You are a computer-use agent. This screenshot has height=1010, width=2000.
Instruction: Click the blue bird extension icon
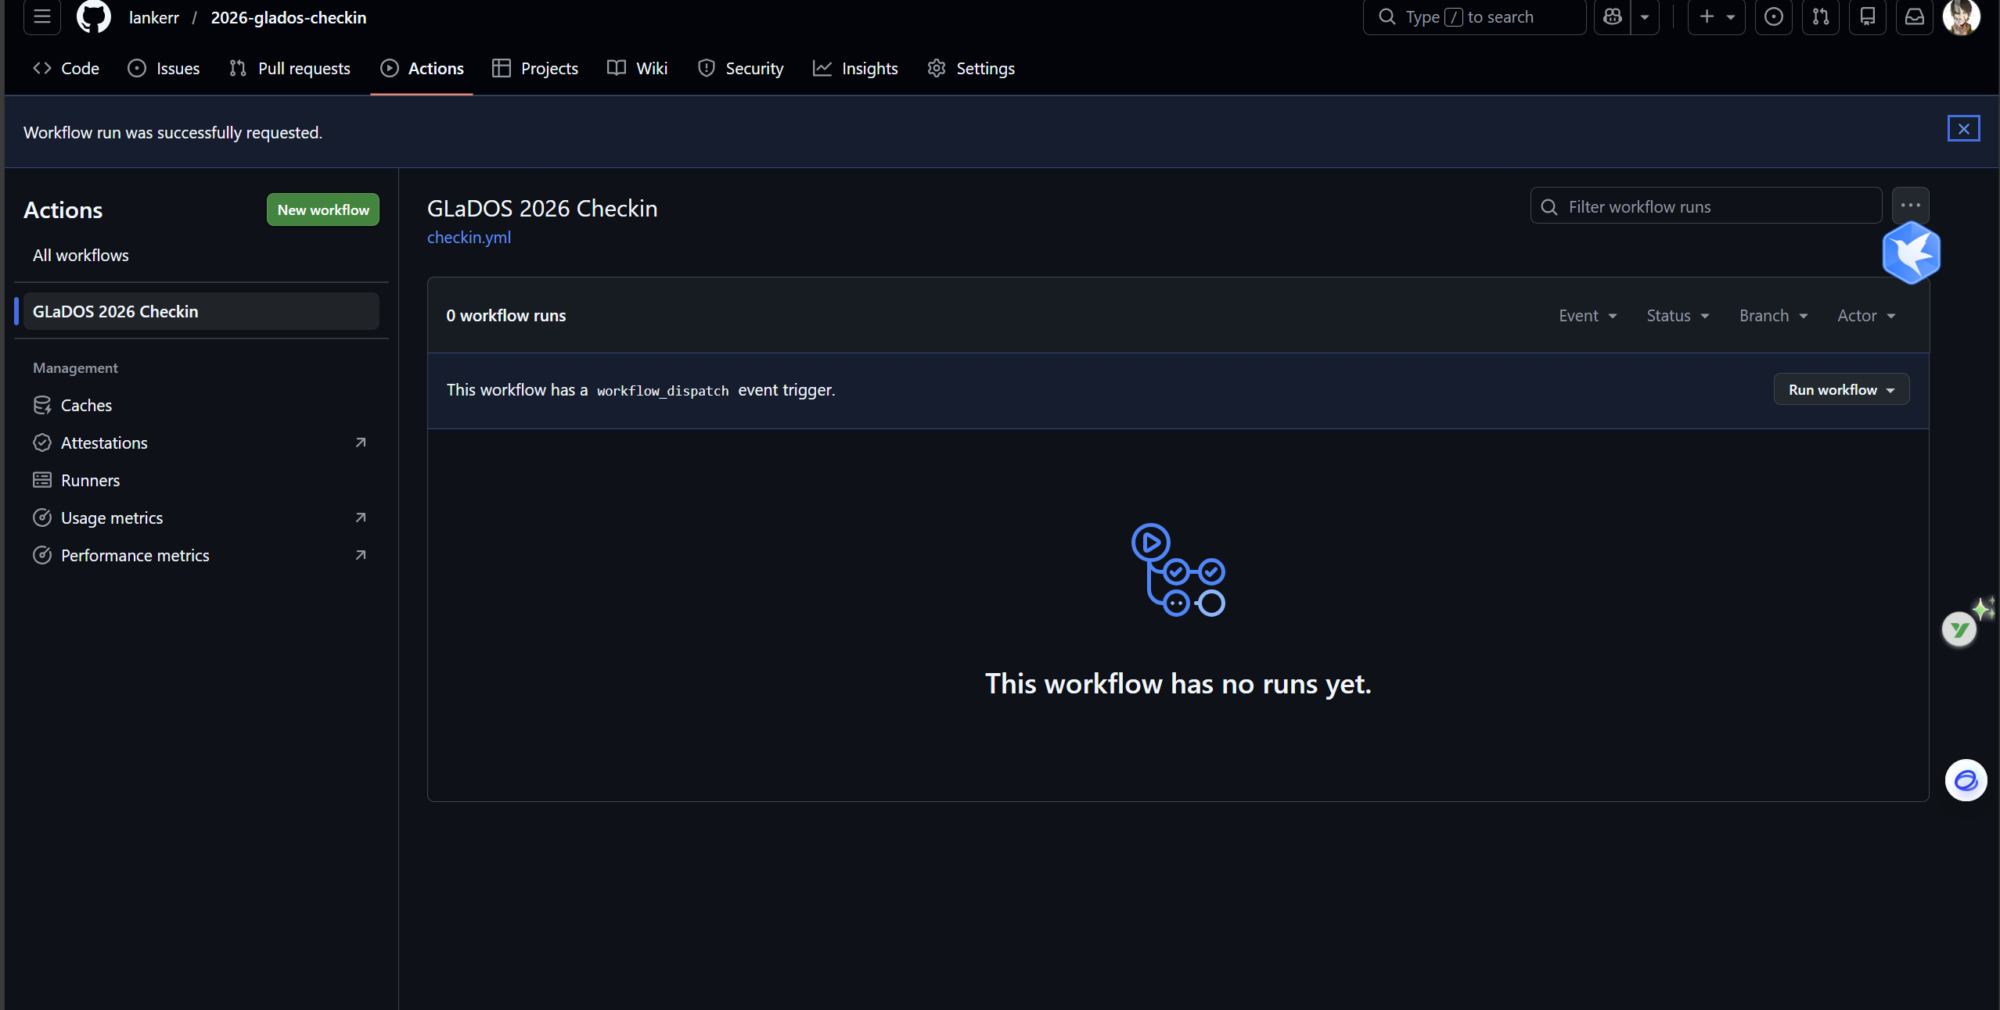1912,252
